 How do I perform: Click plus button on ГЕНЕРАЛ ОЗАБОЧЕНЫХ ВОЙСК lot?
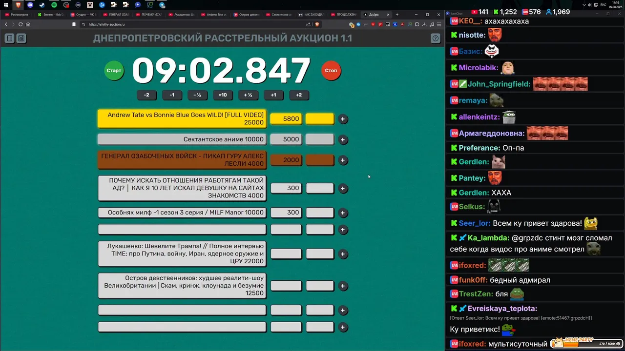[x=343, y=160]
